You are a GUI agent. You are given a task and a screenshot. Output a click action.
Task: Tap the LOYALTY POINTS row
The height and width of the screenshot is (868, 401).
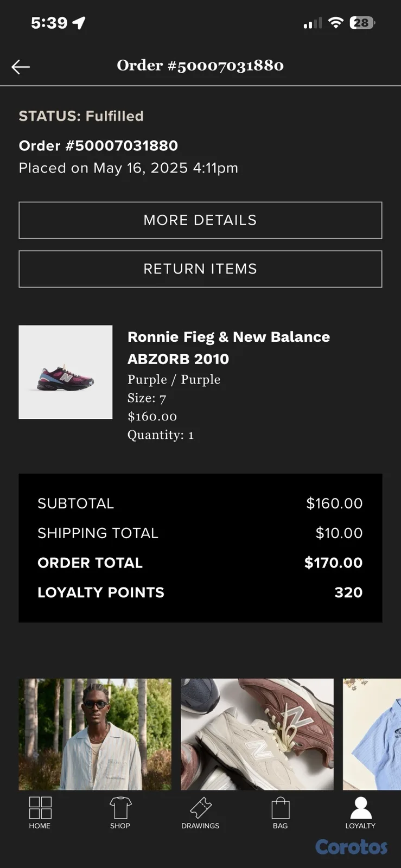pos(200,592)
